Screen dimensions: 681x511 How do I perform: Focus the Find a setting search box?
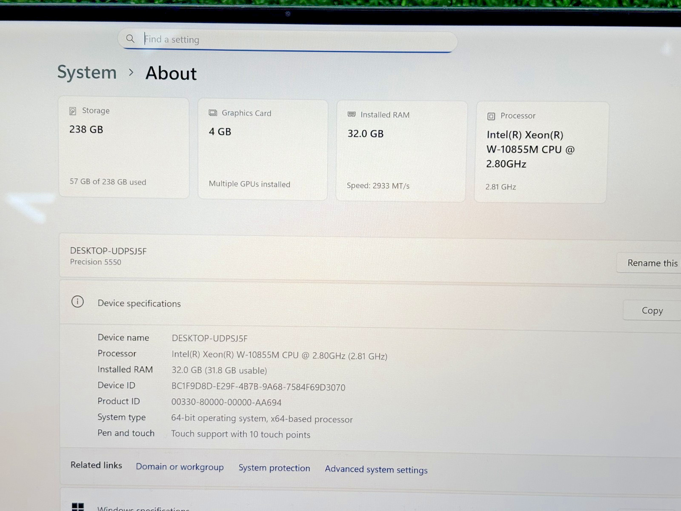(x=287, y=40)
